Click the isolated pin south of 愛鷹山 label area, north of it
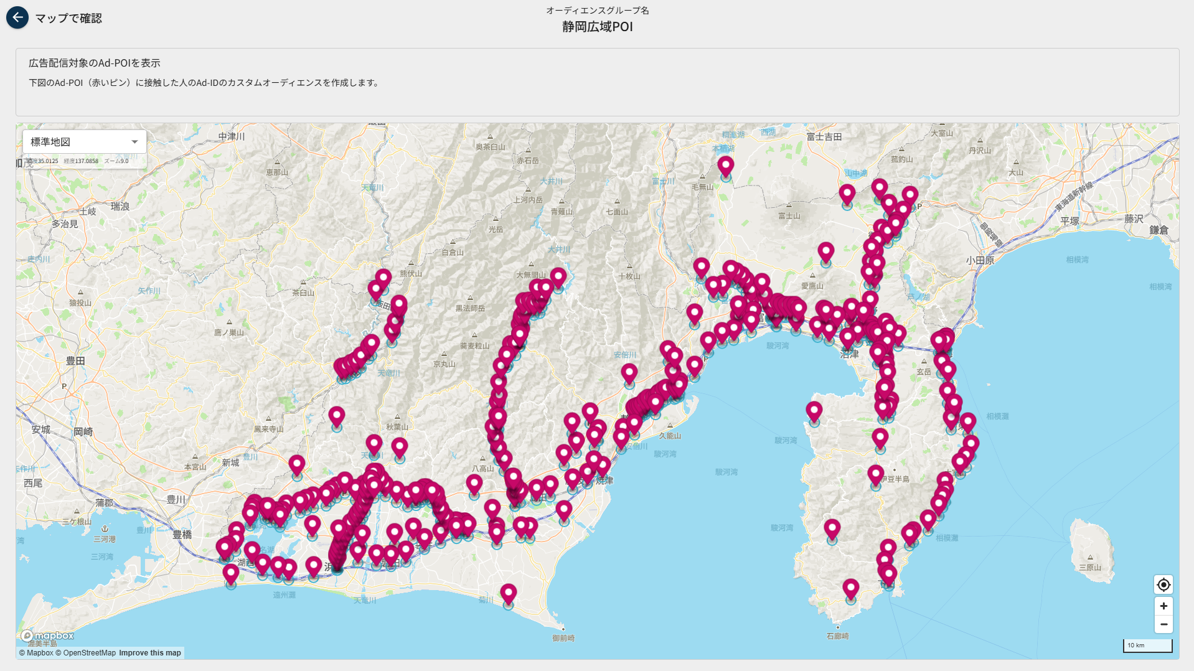Viewport: 1194px width, 671px height. click(x=825, y=252)
